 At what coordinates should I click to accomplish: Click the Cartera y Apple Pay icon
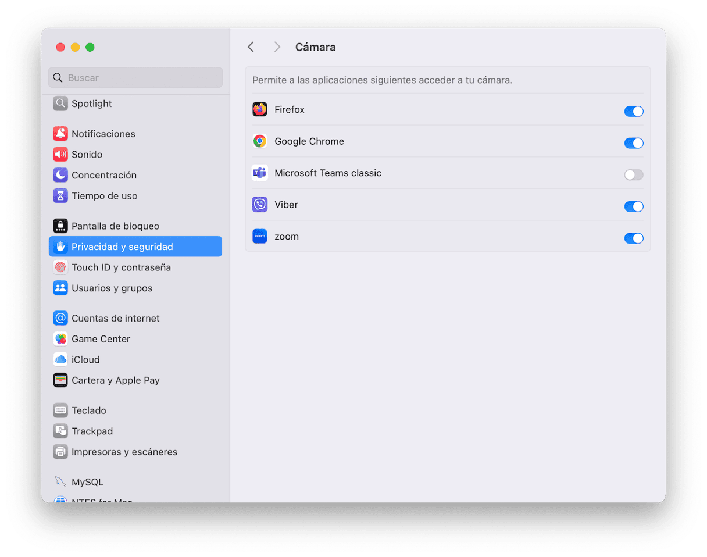coord(60,380)
